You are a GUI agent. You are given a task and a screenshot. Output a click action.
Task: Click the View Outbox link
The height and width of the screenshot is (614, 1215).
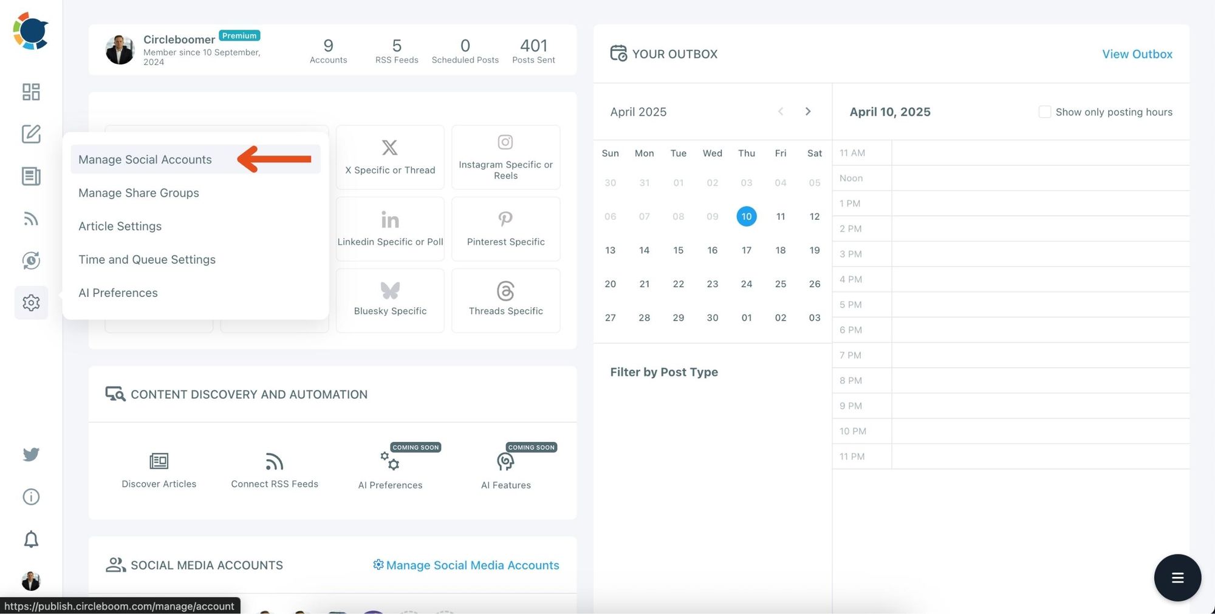[1137, 54]
